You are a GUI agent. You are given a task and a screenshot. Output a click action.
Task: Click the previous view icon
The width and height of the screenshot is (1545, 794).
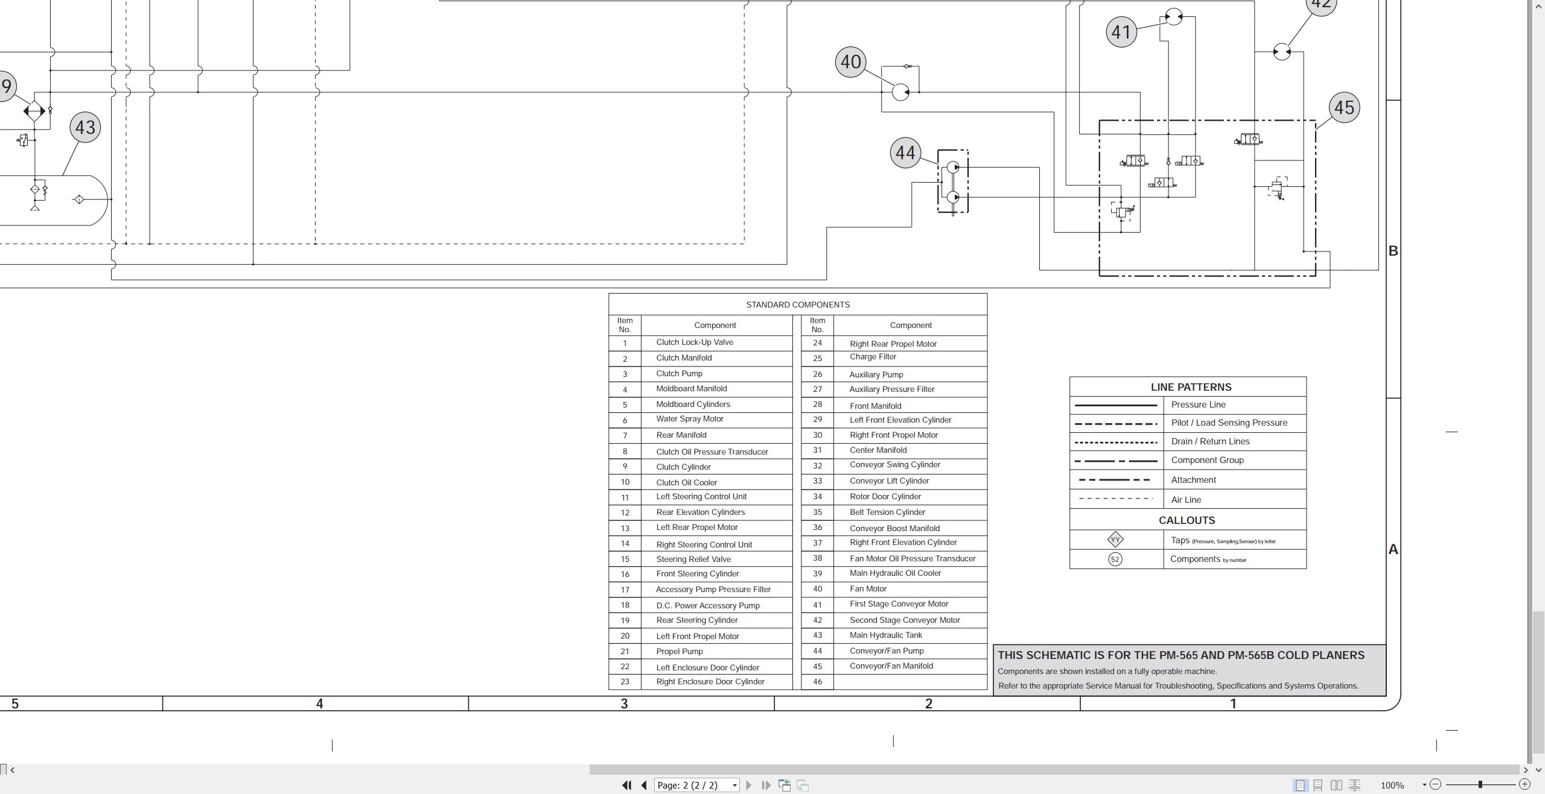(785, 785)
